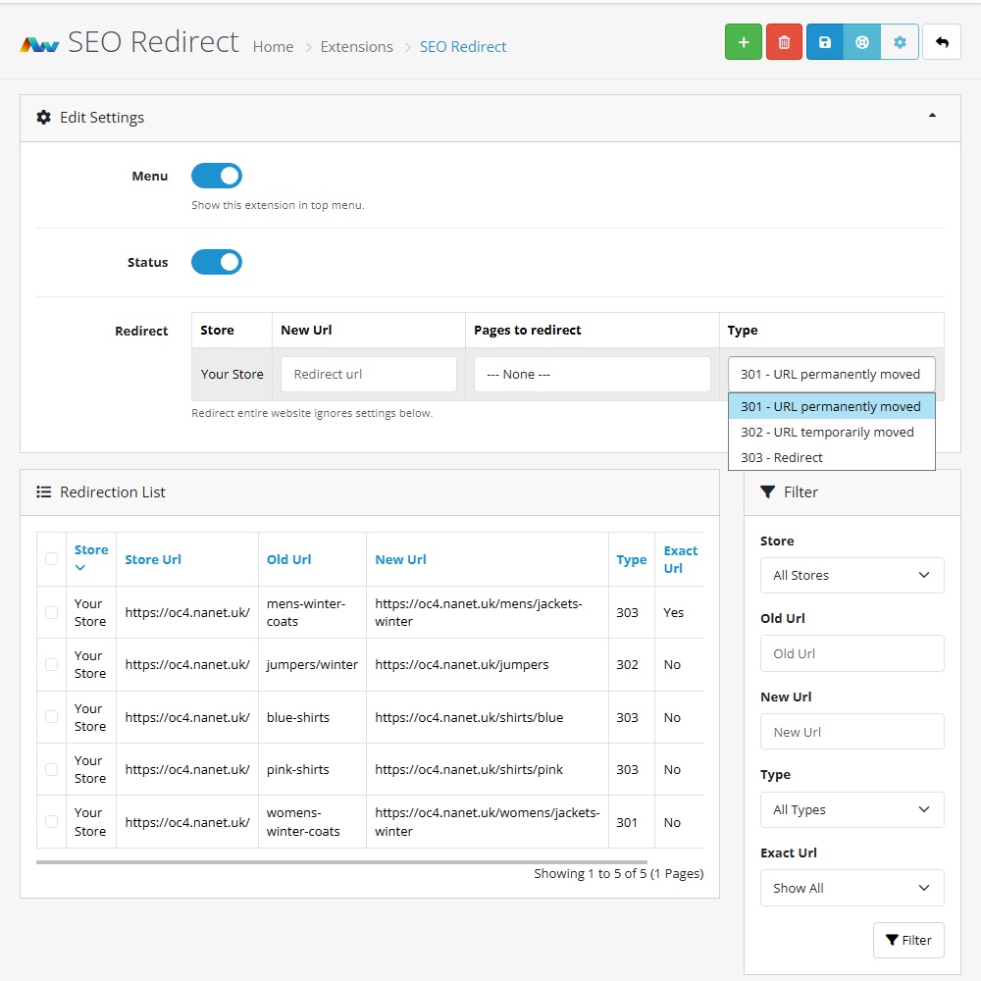This screenshot has height=981, width=981.
Task: Click the red trash delete button
Action: [x=784, y=42]
